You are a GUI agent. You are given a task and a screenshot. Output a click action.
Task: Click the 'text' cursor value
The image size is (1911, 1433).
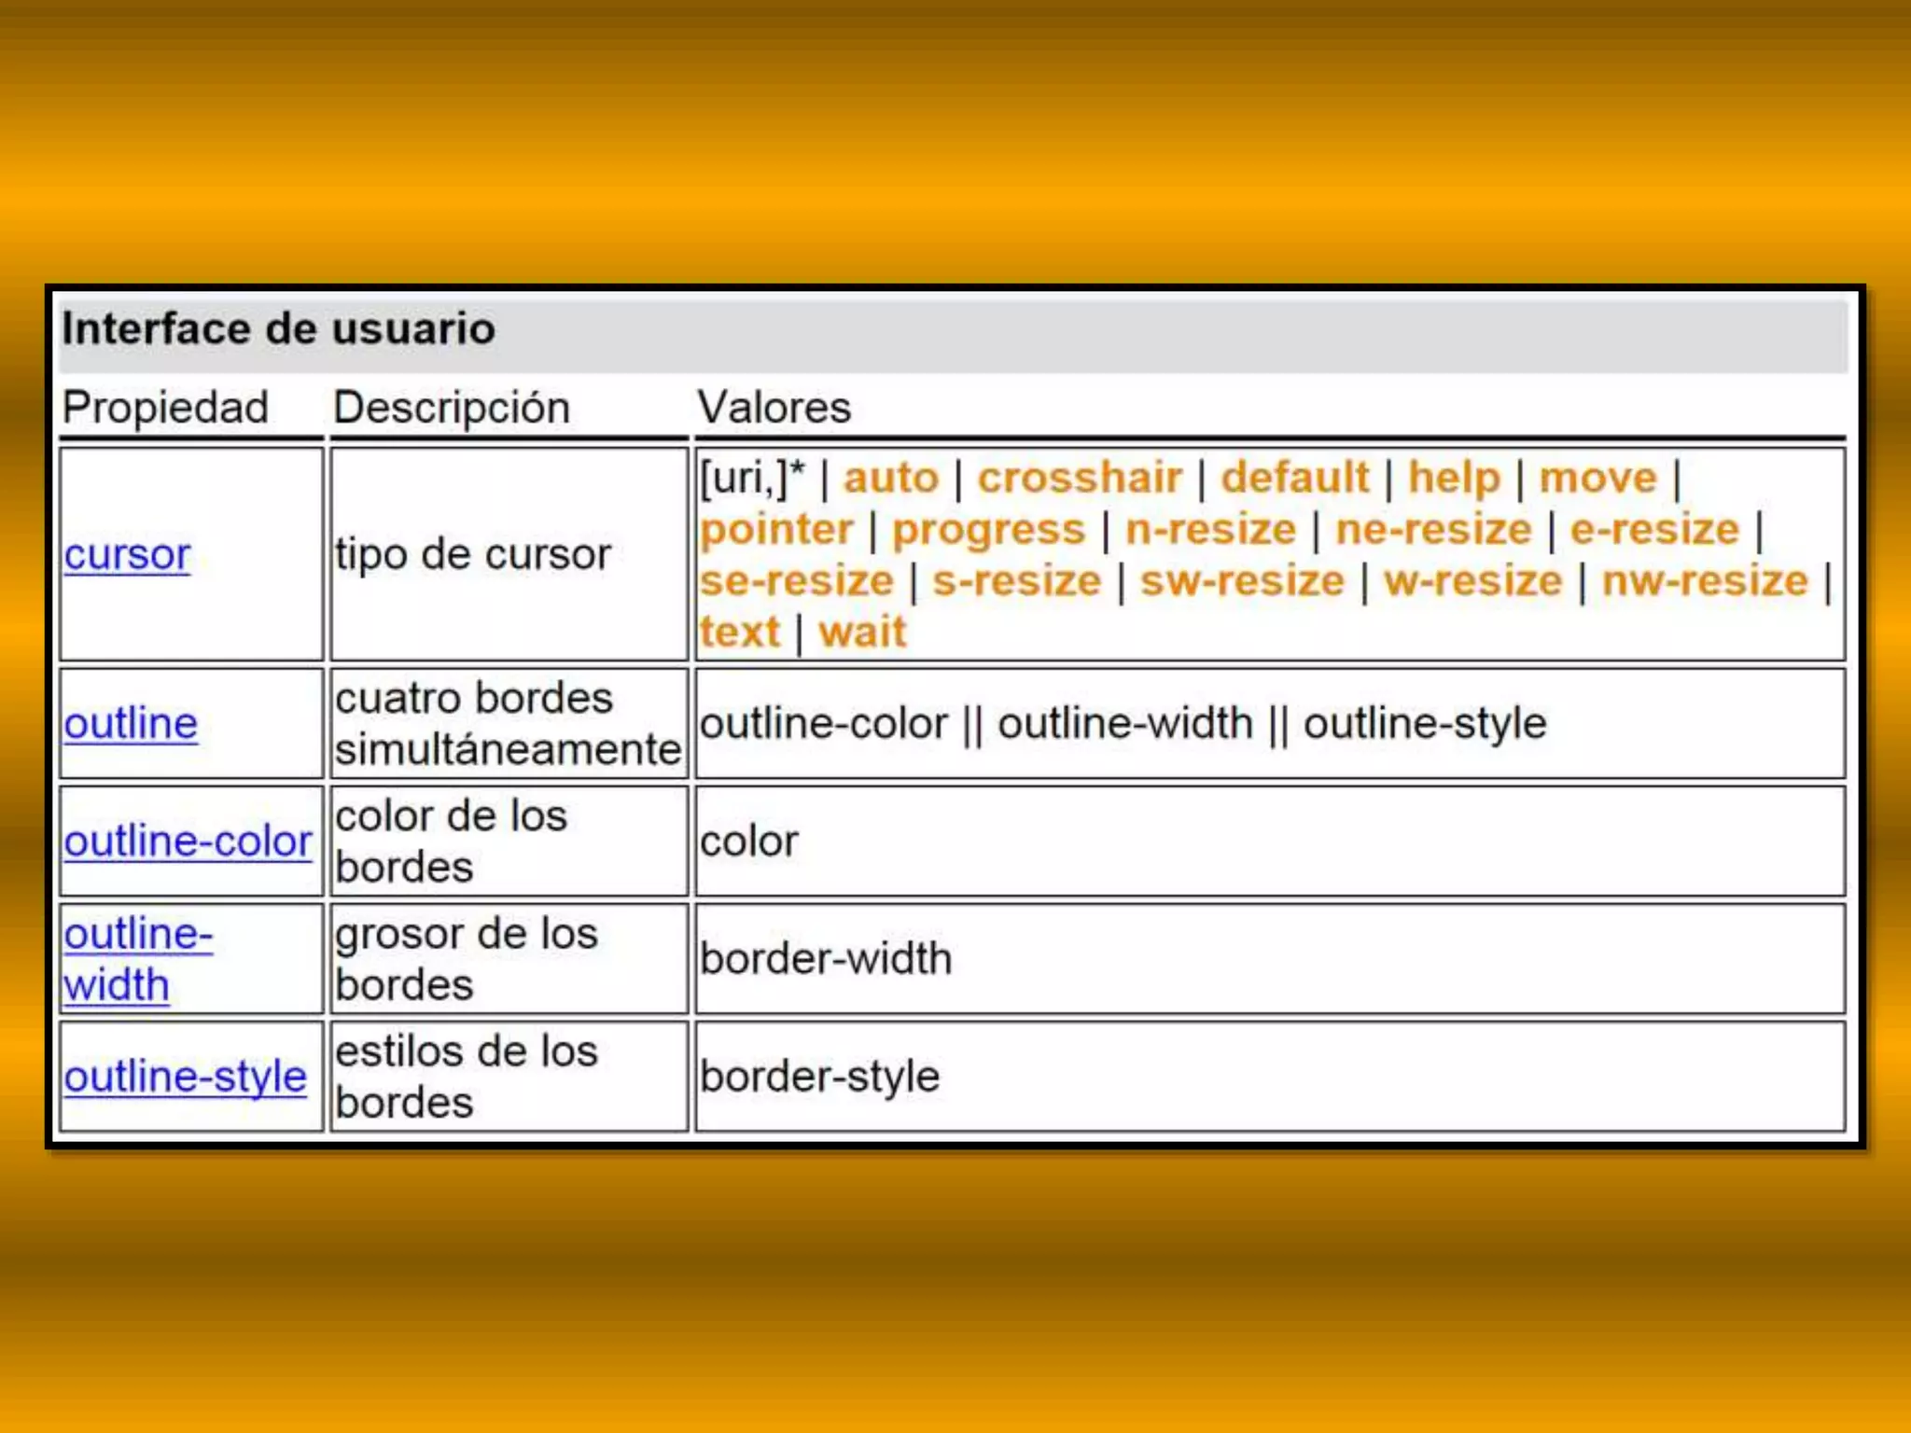click(740, 632)
